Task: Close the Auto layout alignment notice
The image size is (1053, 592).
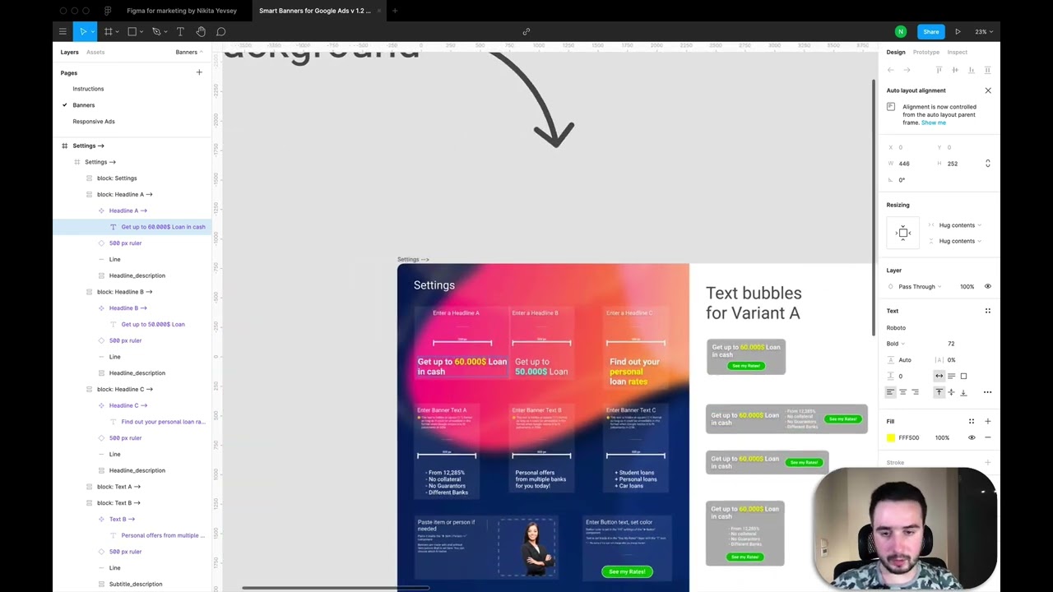Action: (988, 90)
